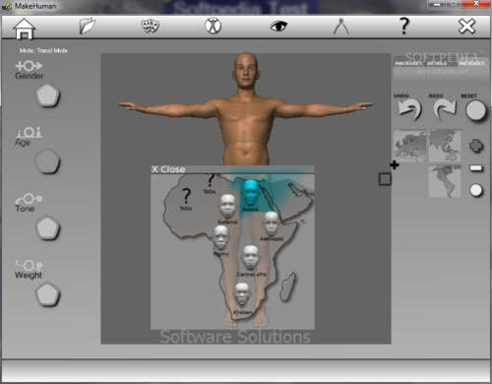Open the Europe map thumbnail
This screenshot has height=384, width=492.
pyautogui.click(x=410, y=146)
